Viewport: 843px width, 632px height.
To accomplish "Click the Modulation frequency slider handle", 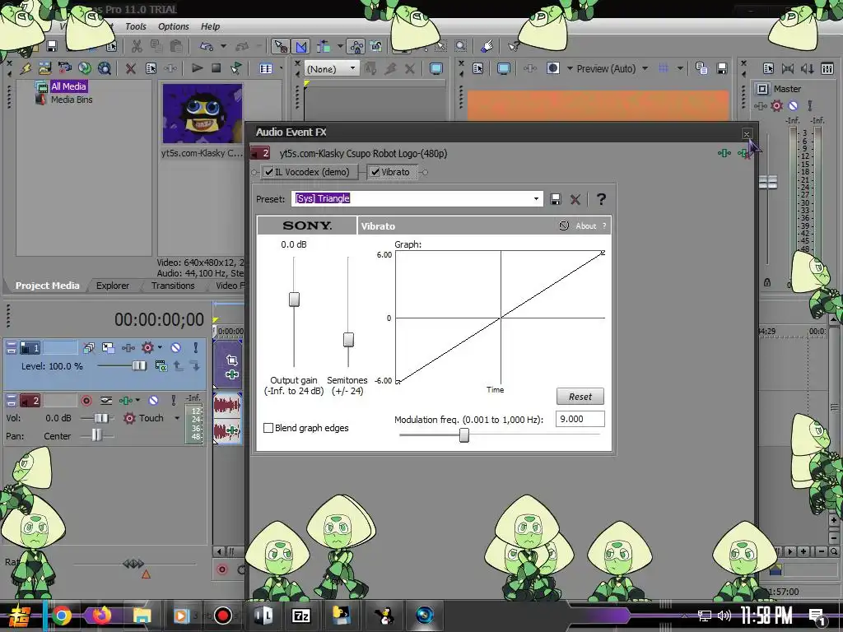I will tap(464, 434).
